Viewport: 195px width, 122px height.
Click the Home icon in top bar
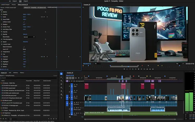tap(10, 1)
